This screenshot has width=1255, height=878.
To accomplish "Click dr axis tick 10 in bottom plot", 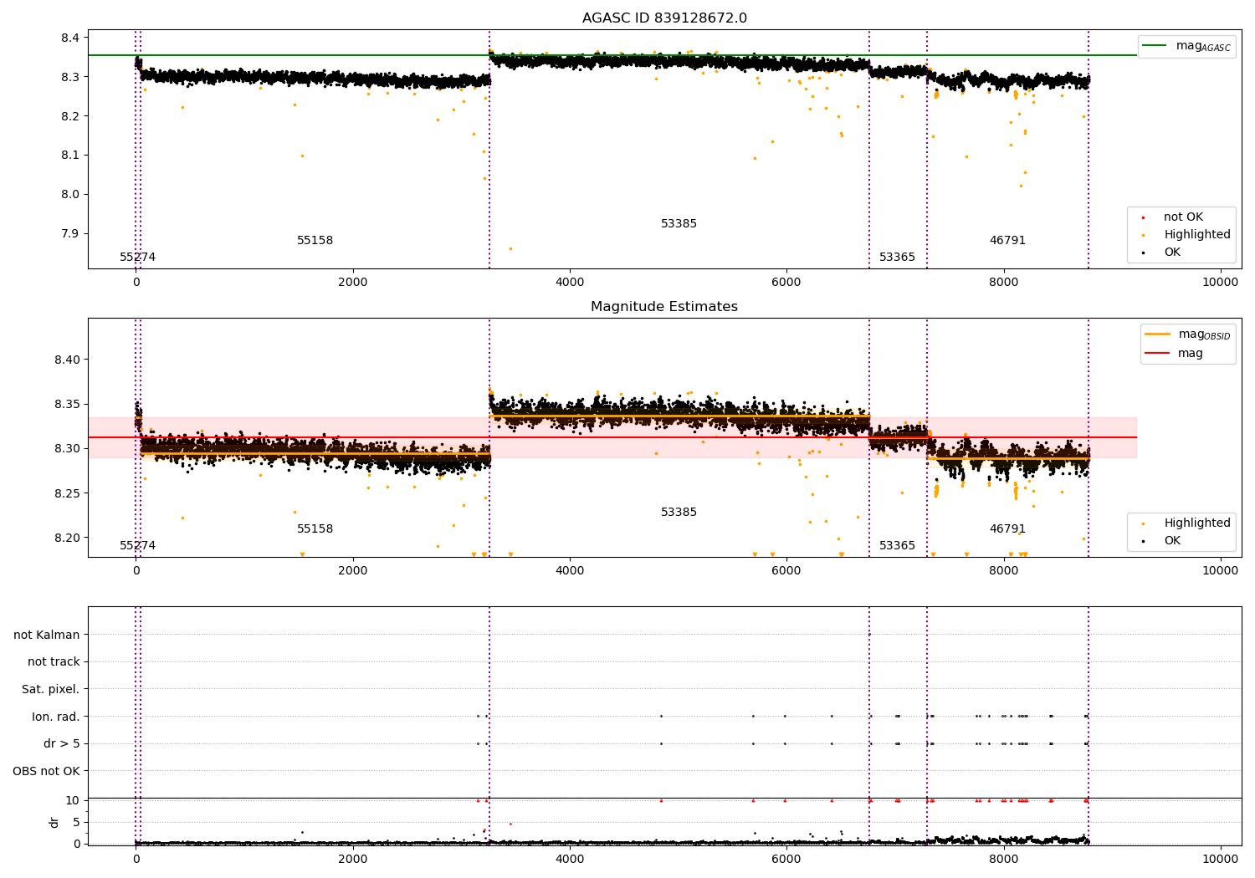I will coord(73,801).
